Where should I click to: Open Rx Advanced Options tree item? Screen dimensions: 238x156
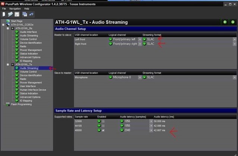pos(30,57)
